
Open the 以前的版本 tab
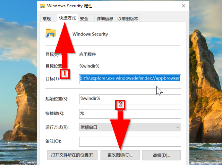pos(128,18)
